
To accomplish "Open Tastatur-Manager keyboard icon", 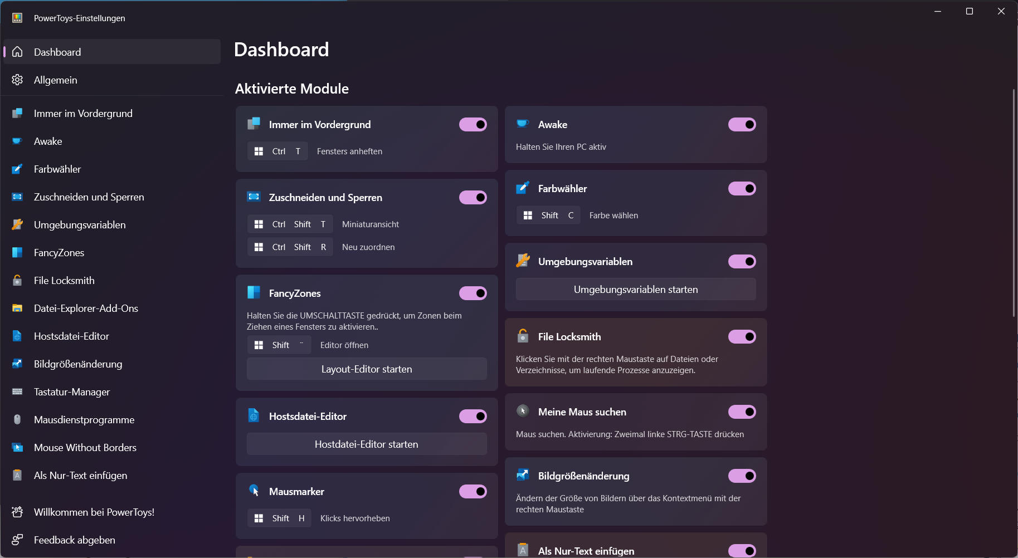I will [17, 392].
